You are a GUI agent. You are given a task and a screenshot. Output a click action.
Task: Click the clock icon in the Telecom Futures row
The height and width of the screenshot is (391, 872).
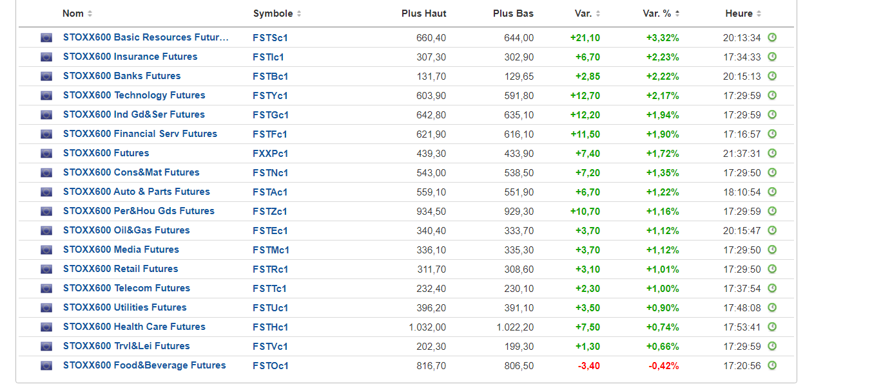(772, 288)
